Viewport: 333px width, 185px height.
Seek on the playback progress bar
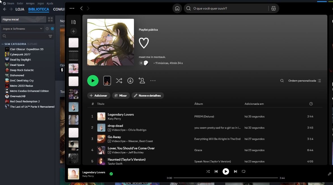[226, 178]
